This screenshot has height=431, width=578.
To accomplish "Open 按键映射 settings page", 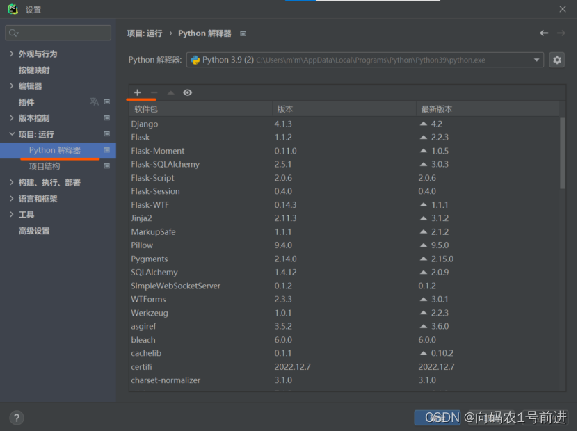I will (x=34, y=70).
